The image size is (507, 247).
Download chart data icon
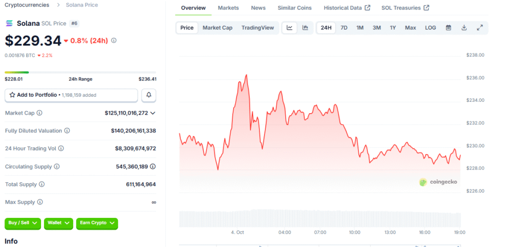click(464, 28)
